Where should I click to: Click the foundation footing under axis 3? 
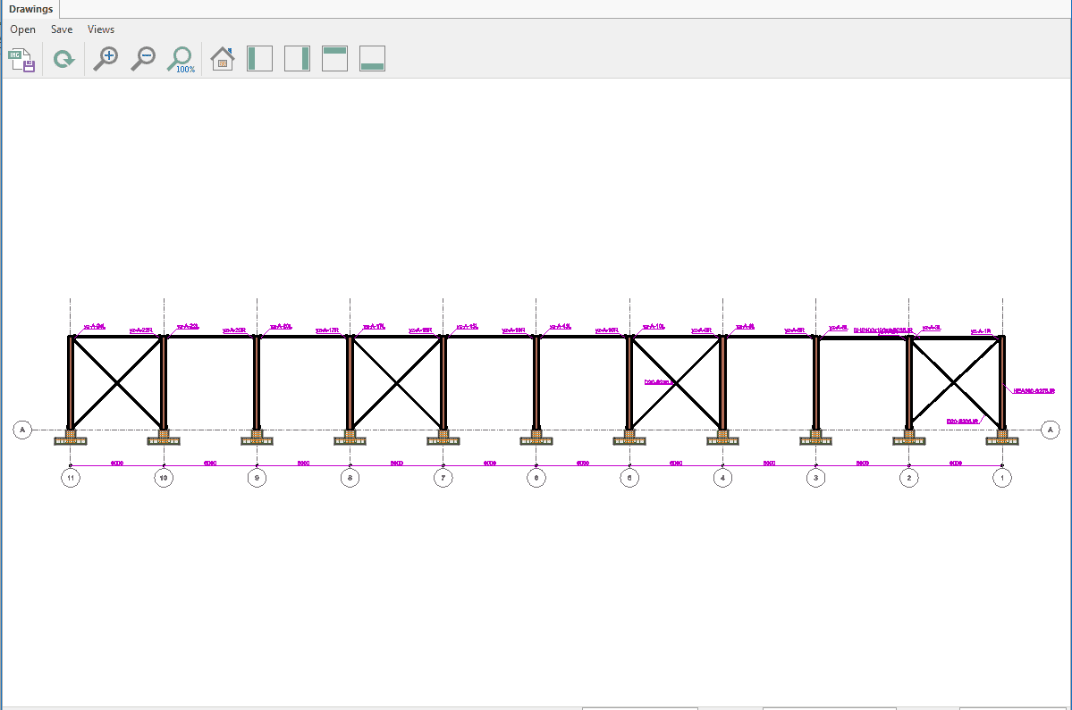(815, 439)
